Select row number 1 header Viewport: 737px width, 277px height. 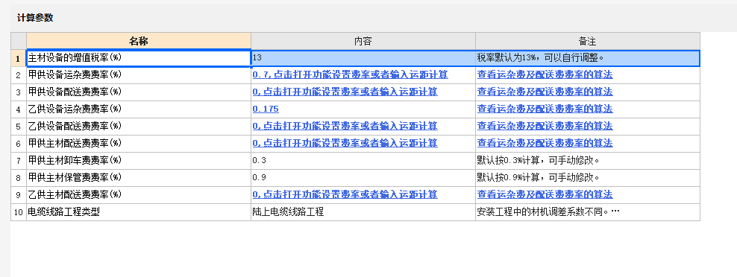(x=19, y=58)
